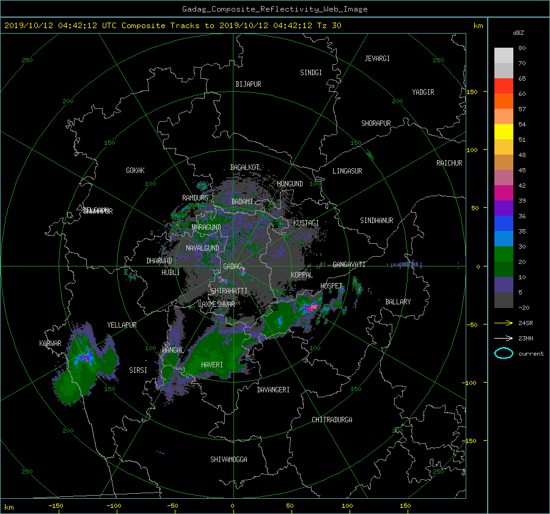
Task: Click the SHIVAMOGGA city label
Action: tap(229, 460)
